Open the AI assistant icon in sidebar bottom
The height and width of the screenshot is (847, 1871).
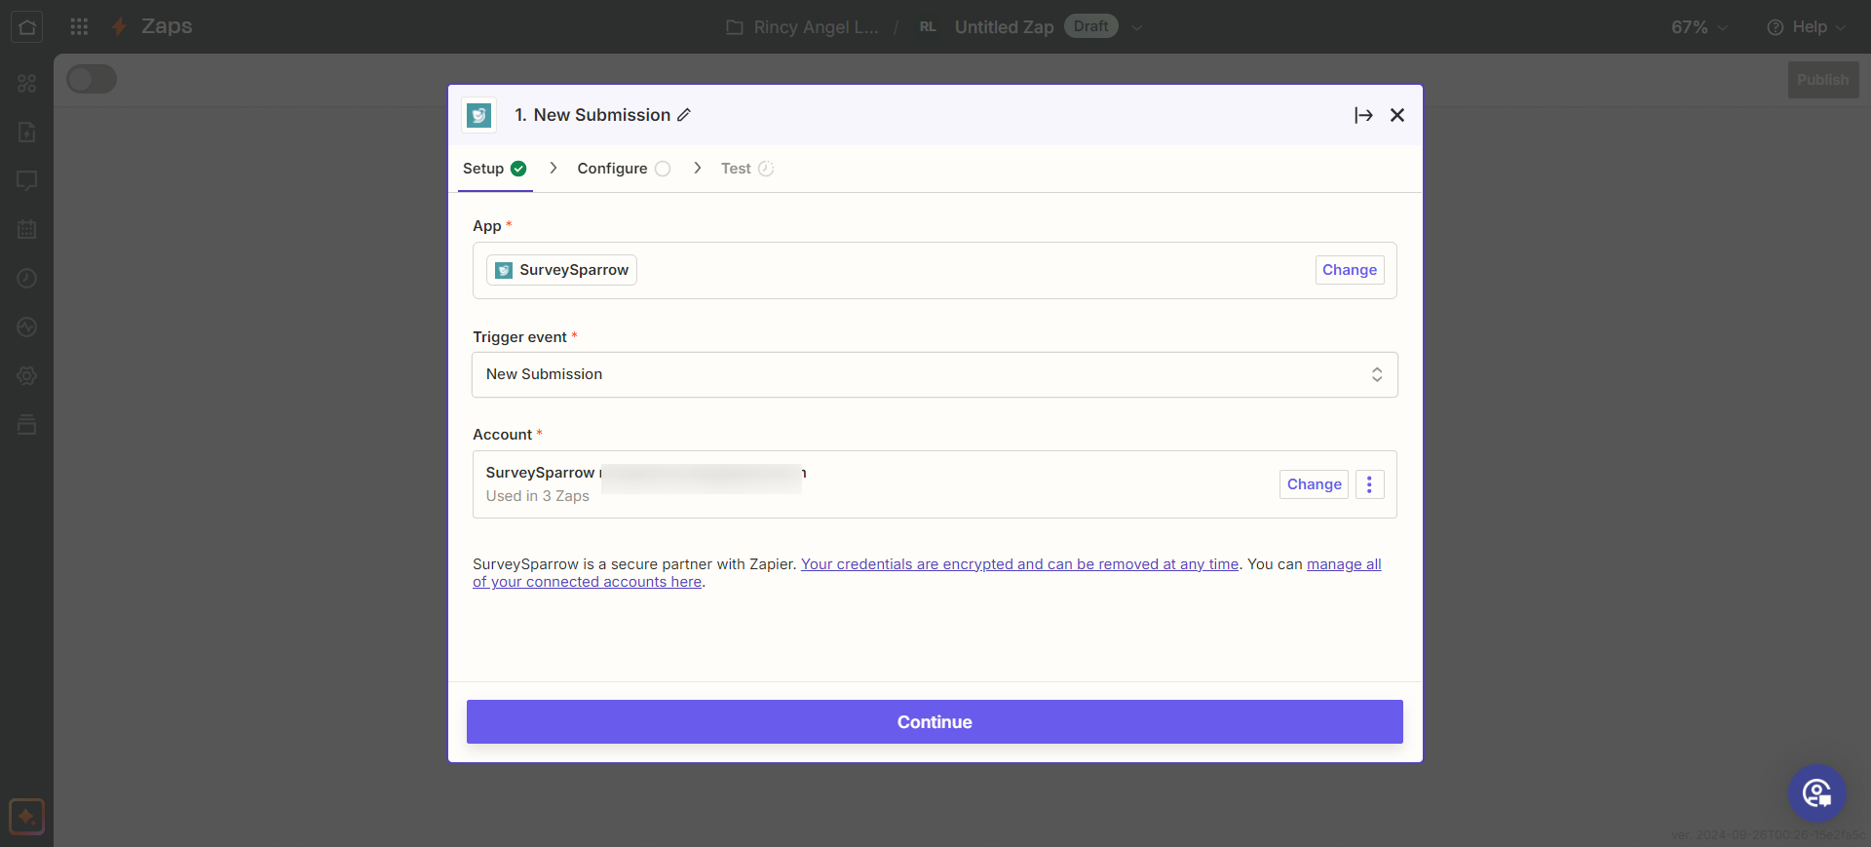pyautogui.click(x=26, y=816)
